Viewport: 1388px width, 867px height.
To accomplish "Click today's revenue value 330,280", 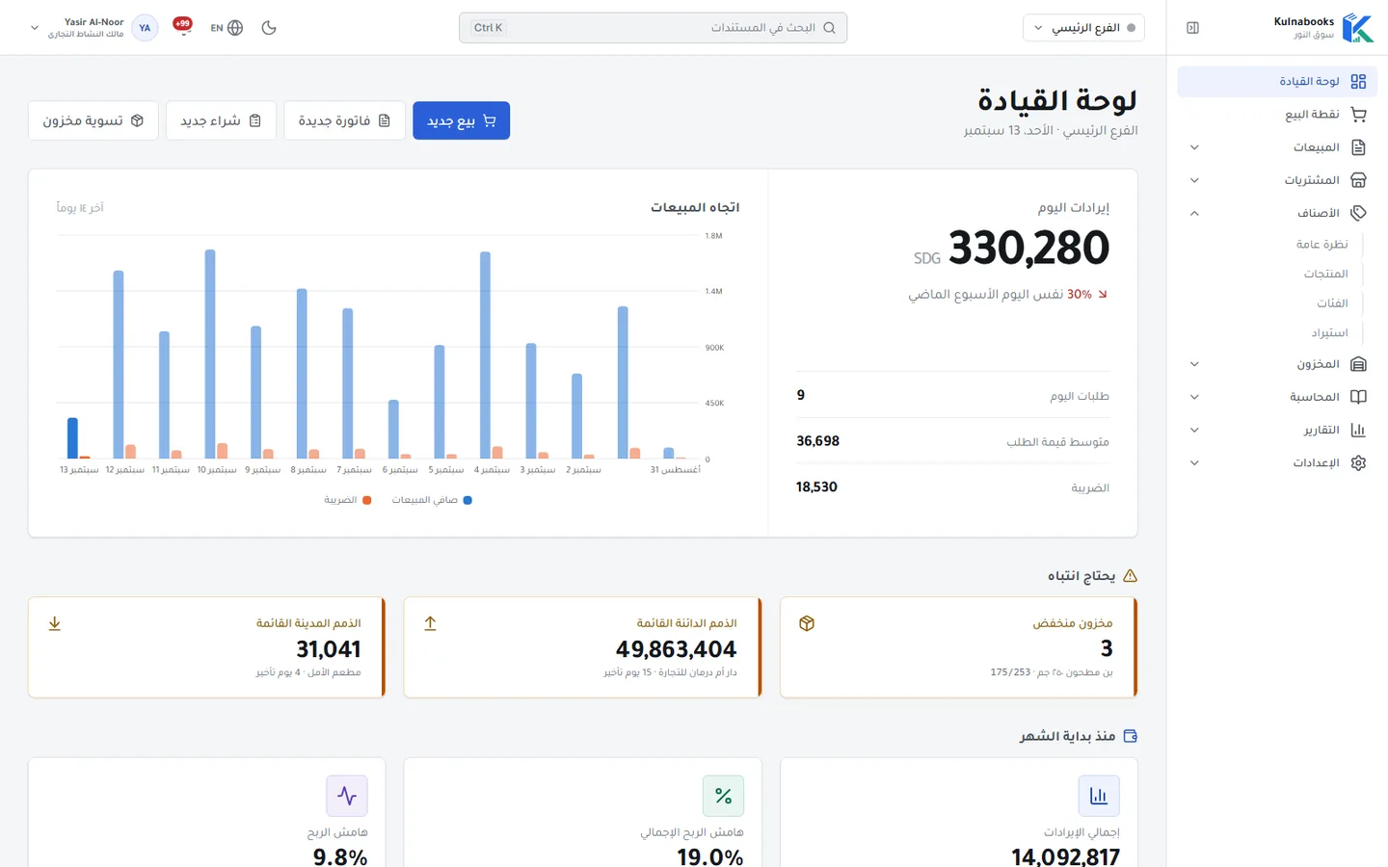I will click(1028, 248).
